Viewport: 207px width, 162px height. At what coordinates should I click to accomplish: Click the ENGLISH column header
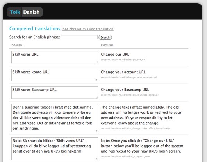107,45
